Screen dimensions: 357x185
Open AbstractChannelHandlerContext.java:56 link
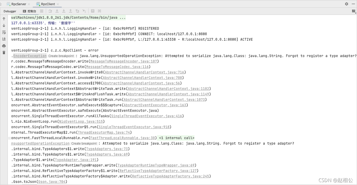coord(141,83)
